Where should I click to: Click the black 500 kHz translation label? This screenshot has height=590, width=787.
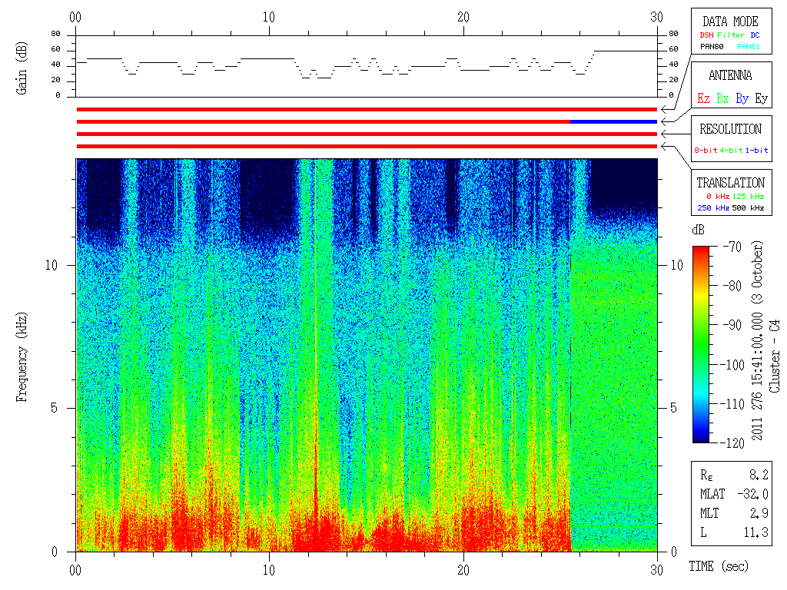point(748,207)
